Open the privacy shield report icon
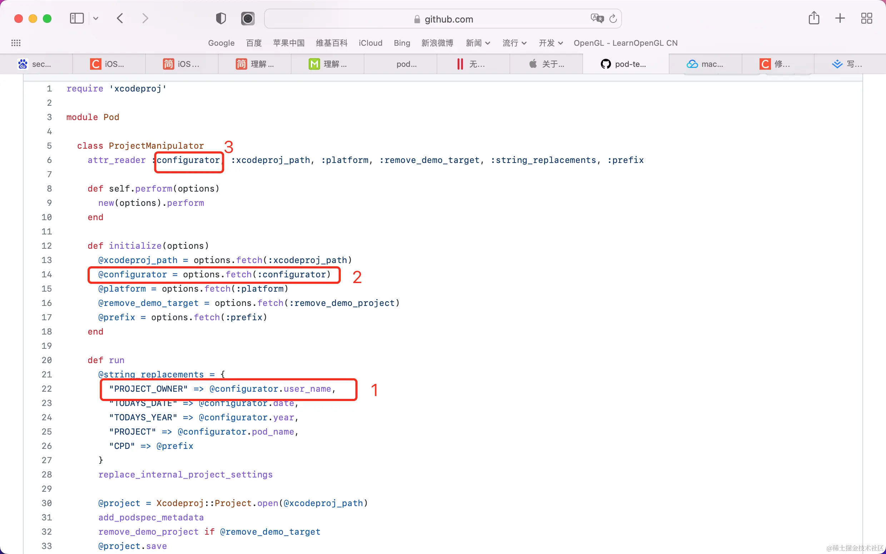The image size is (886, 554). (221, 18)
